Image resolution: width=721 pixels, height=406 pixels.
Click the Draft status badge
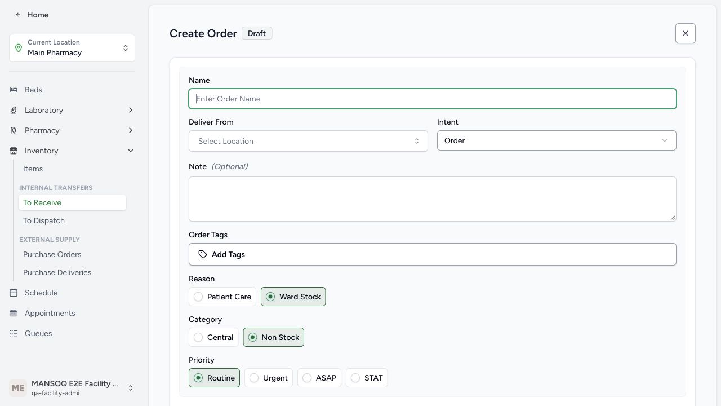tap(257, 33)
